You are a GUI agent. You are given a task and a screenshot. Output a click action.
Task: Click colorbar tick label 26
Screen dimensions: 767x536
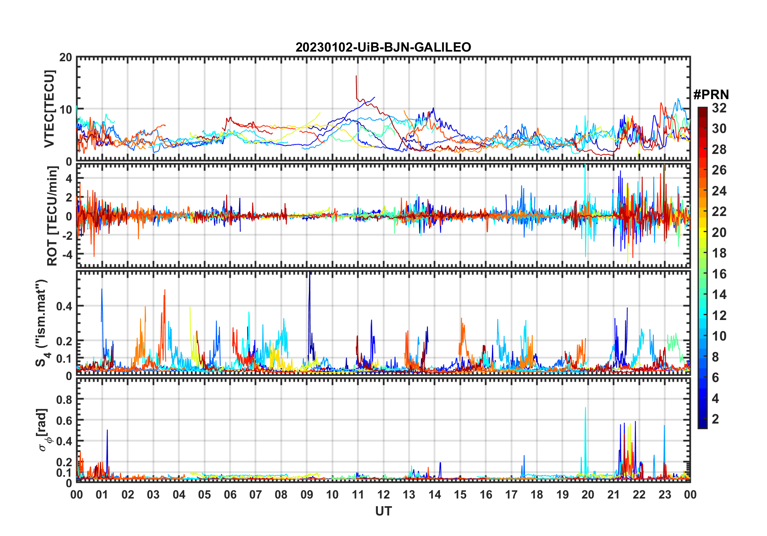[719, 170]
